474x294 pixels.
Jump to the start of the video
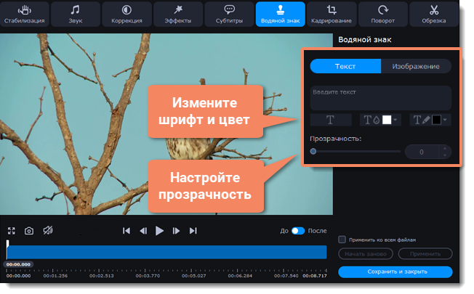click(126, 231)
